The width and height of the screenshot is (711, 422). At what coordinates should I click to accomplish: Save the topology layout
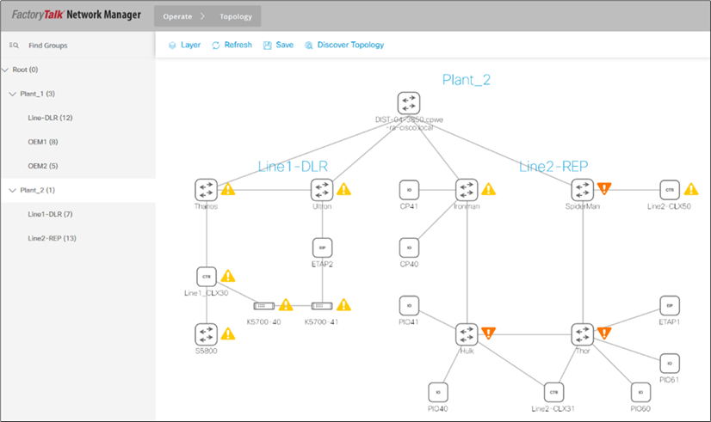278,45
